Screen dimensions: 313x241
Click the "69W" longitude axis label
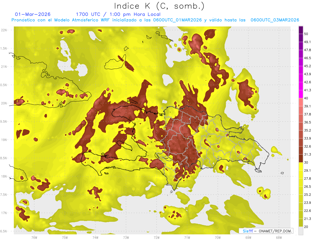(x=248, y=238)
